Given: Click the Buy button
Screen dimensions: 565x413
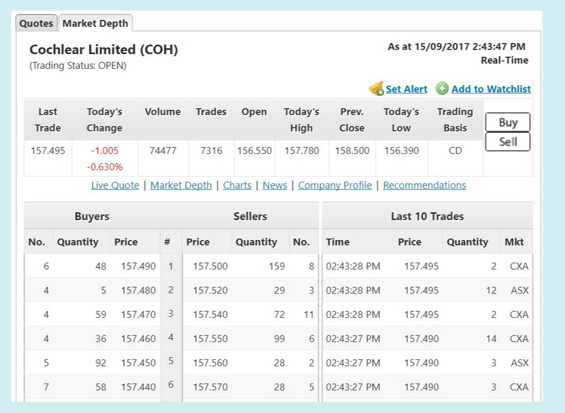Looking at the screenshot, I should (x=508, y=123).
